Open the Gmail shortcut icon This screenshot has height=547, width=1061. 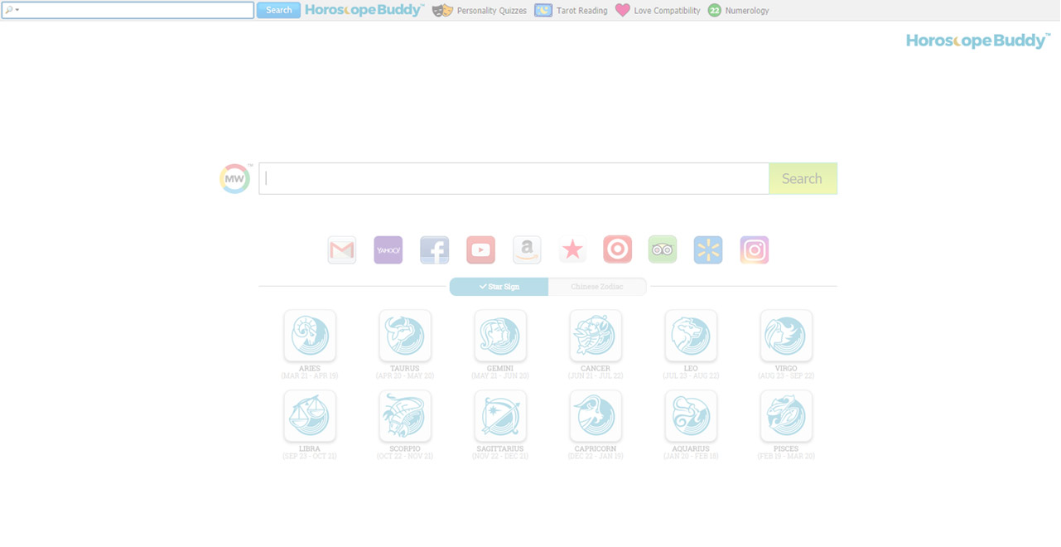click(x=342, y=249)
